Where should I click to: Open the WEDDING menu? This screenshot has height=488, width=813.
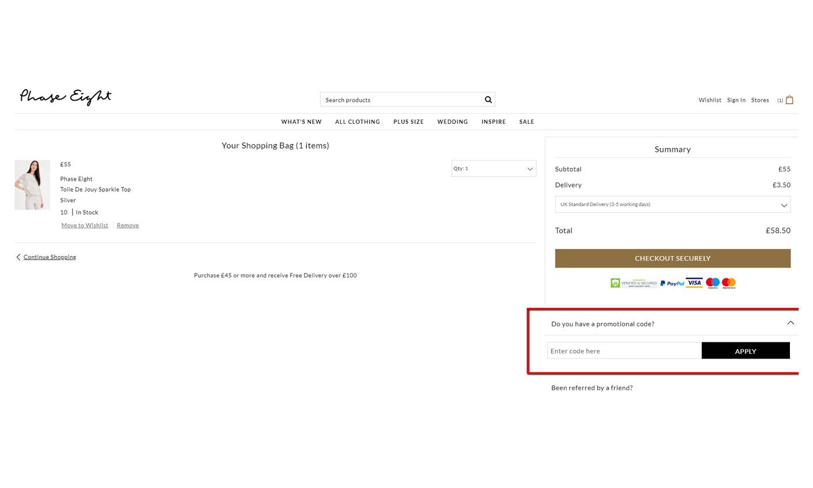(x=453, y=121)
